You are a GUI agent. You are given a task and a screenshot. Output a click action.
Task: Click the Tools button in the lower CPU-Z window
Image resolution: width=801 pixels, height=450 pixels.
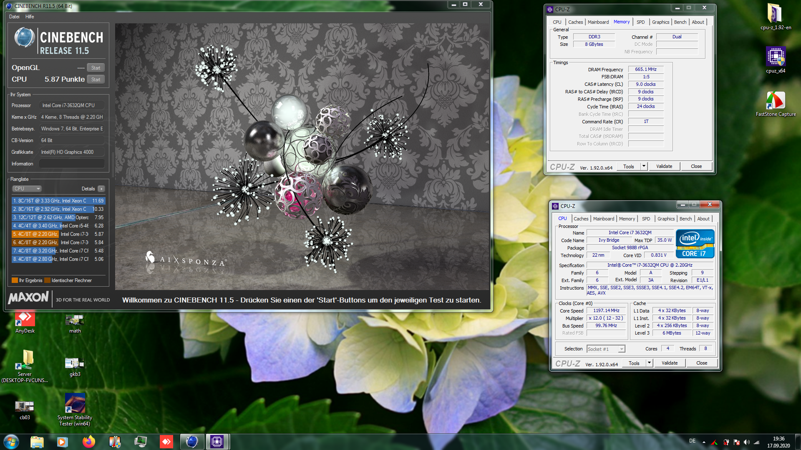634,363
